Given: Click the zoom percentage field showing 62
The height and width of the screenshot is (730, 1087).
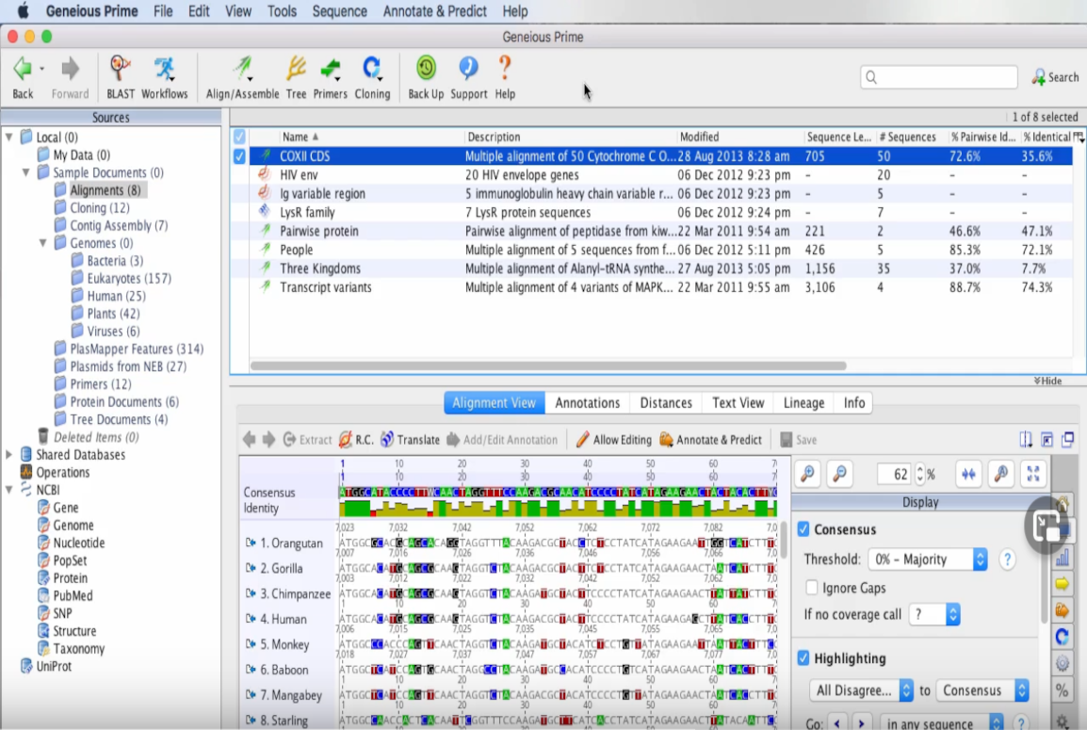Looking at the screenshot, I should tap(896, 474).
